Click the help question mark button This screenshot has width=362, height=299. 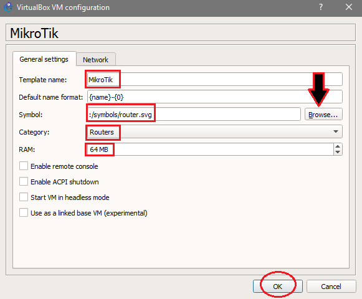pyautogui.click(x=321, y=7)
